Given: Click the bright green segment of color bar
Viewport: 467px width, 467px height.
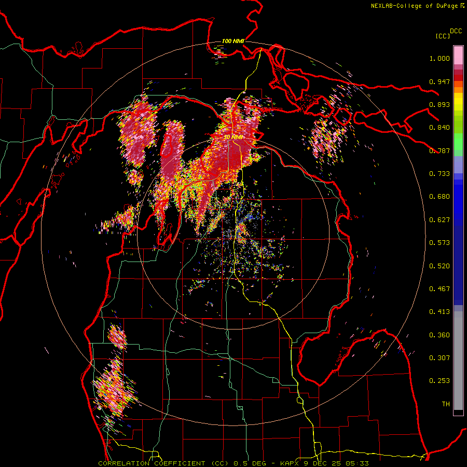Looking at the screenshot, I should (x=458, y=141).
